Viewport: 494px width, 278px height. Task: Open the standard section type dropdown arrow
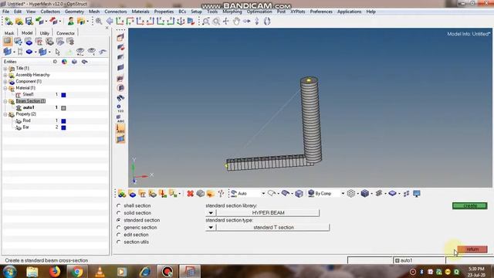211,227
